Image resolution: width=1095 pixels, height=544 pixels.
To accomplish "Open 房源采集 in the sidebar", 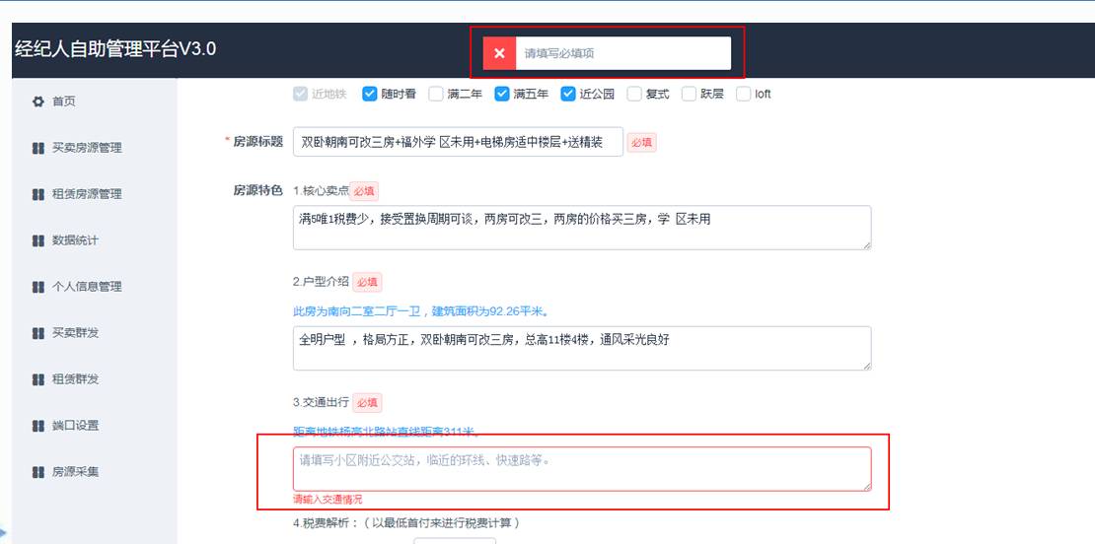I will tap(75, 472).
